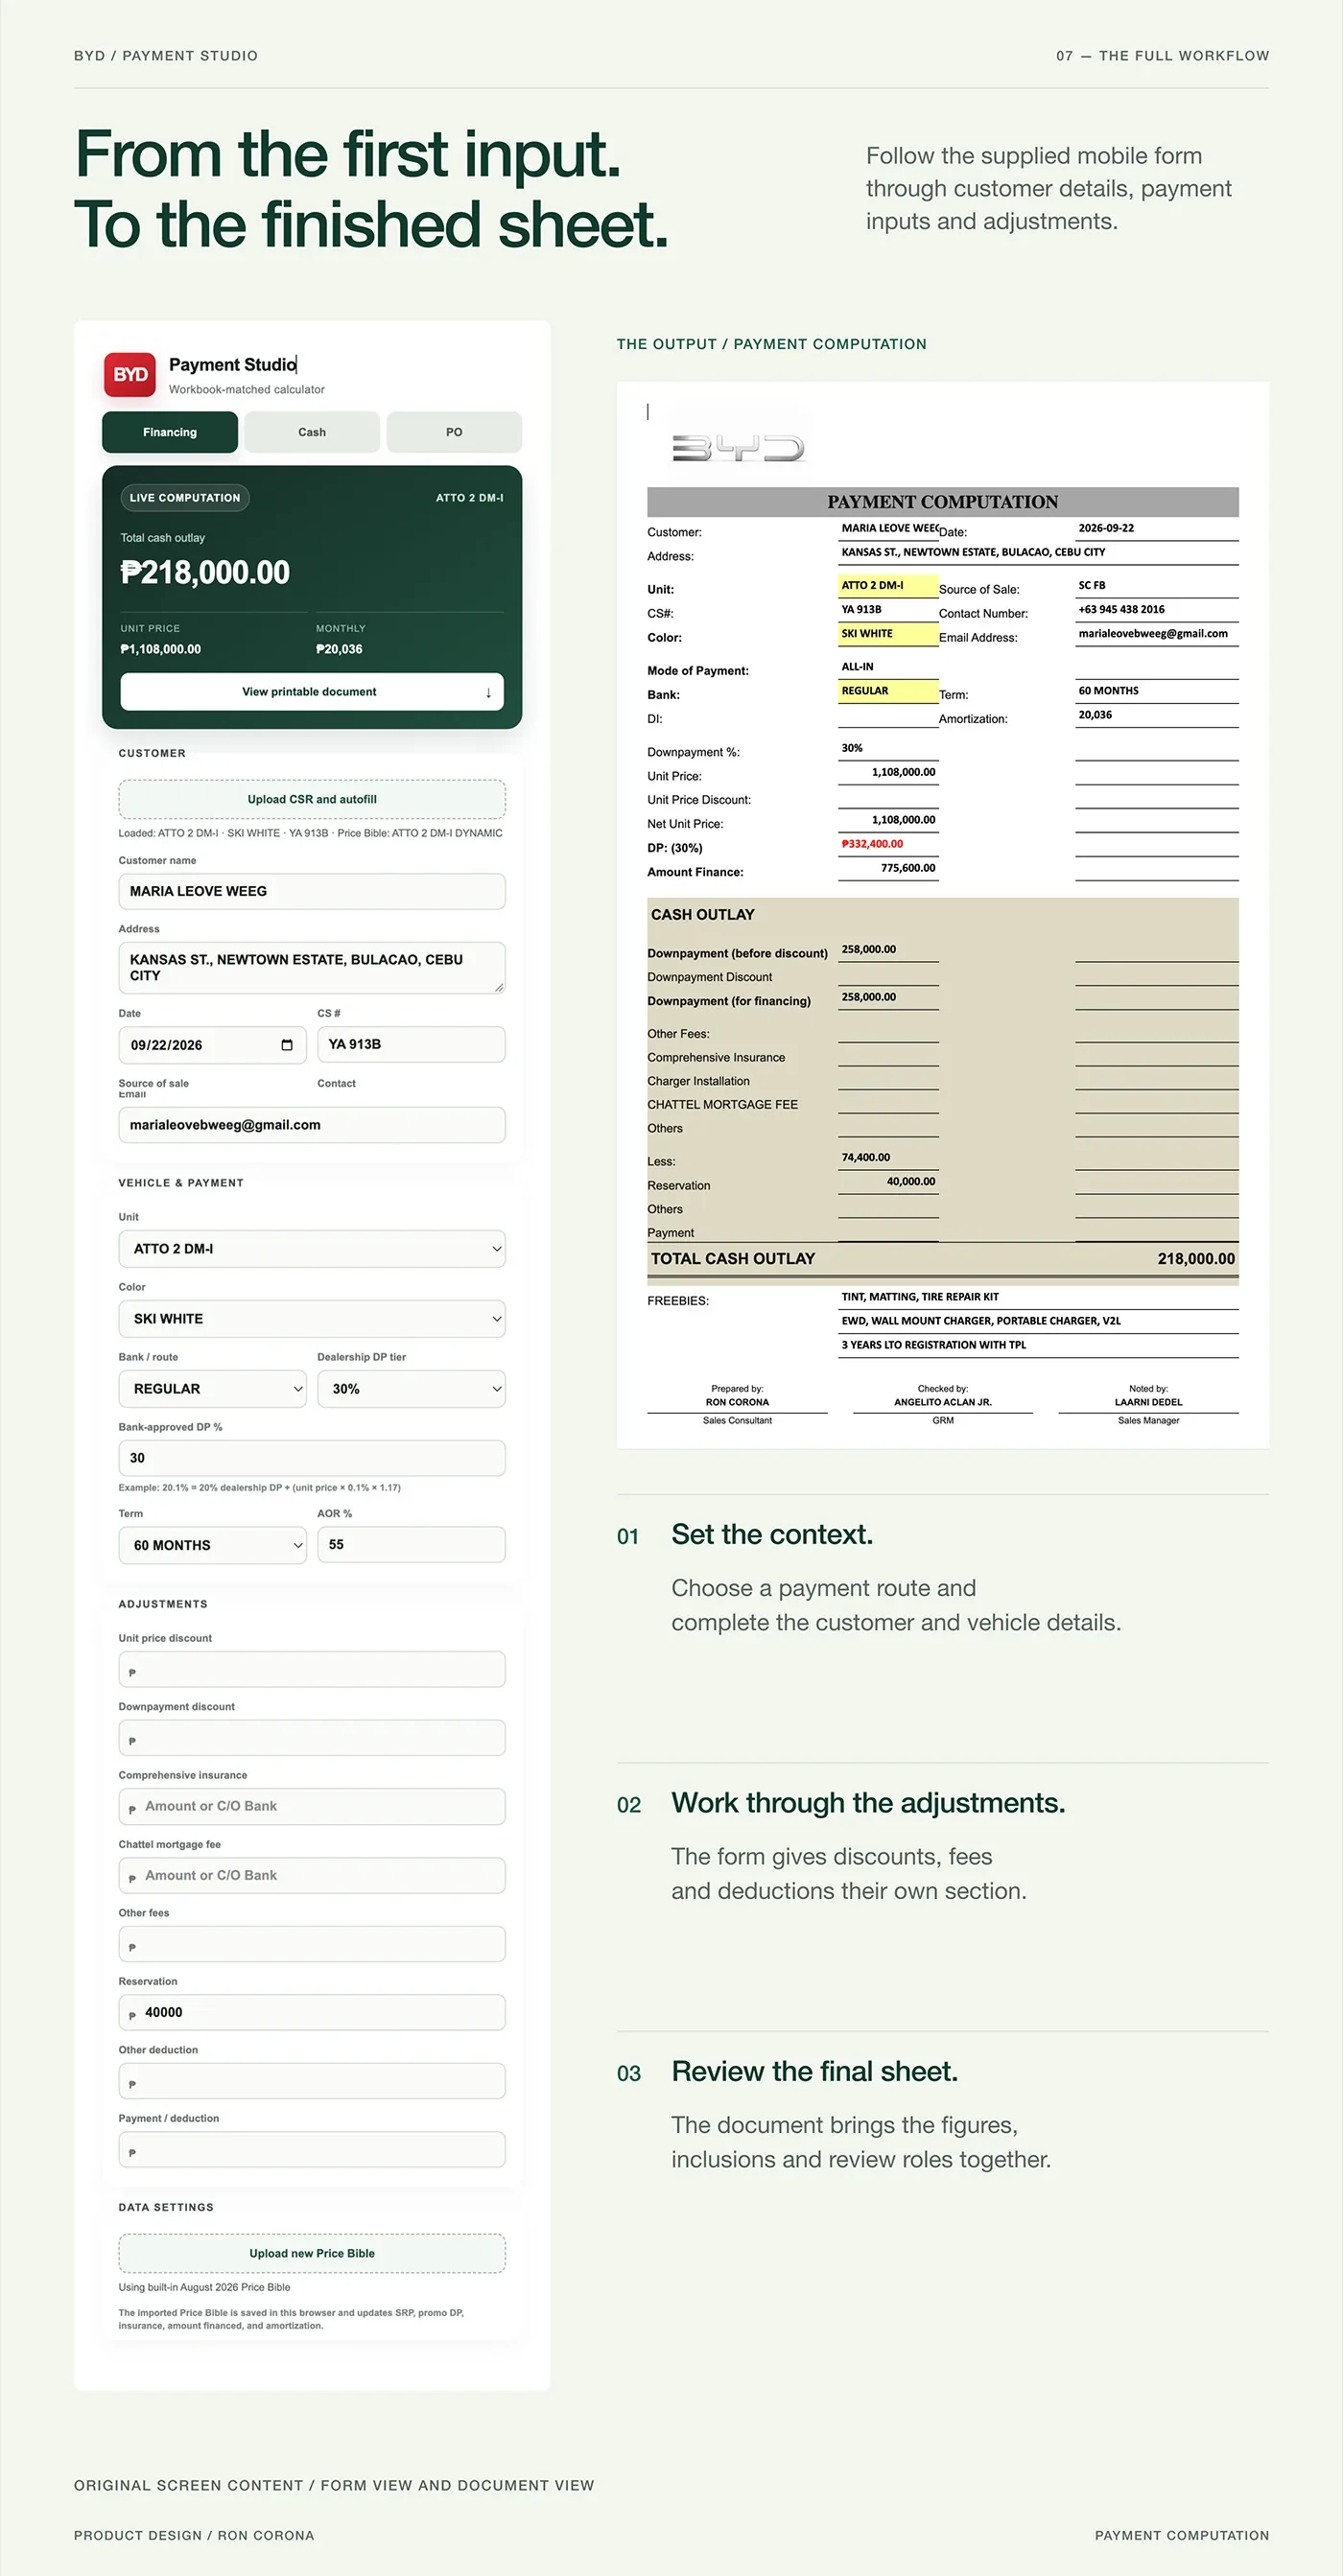Click the PAYMENT COMPUTATION sheet header
The height and width of the screenshot is (2576, 1343).
tap(942, 502)
